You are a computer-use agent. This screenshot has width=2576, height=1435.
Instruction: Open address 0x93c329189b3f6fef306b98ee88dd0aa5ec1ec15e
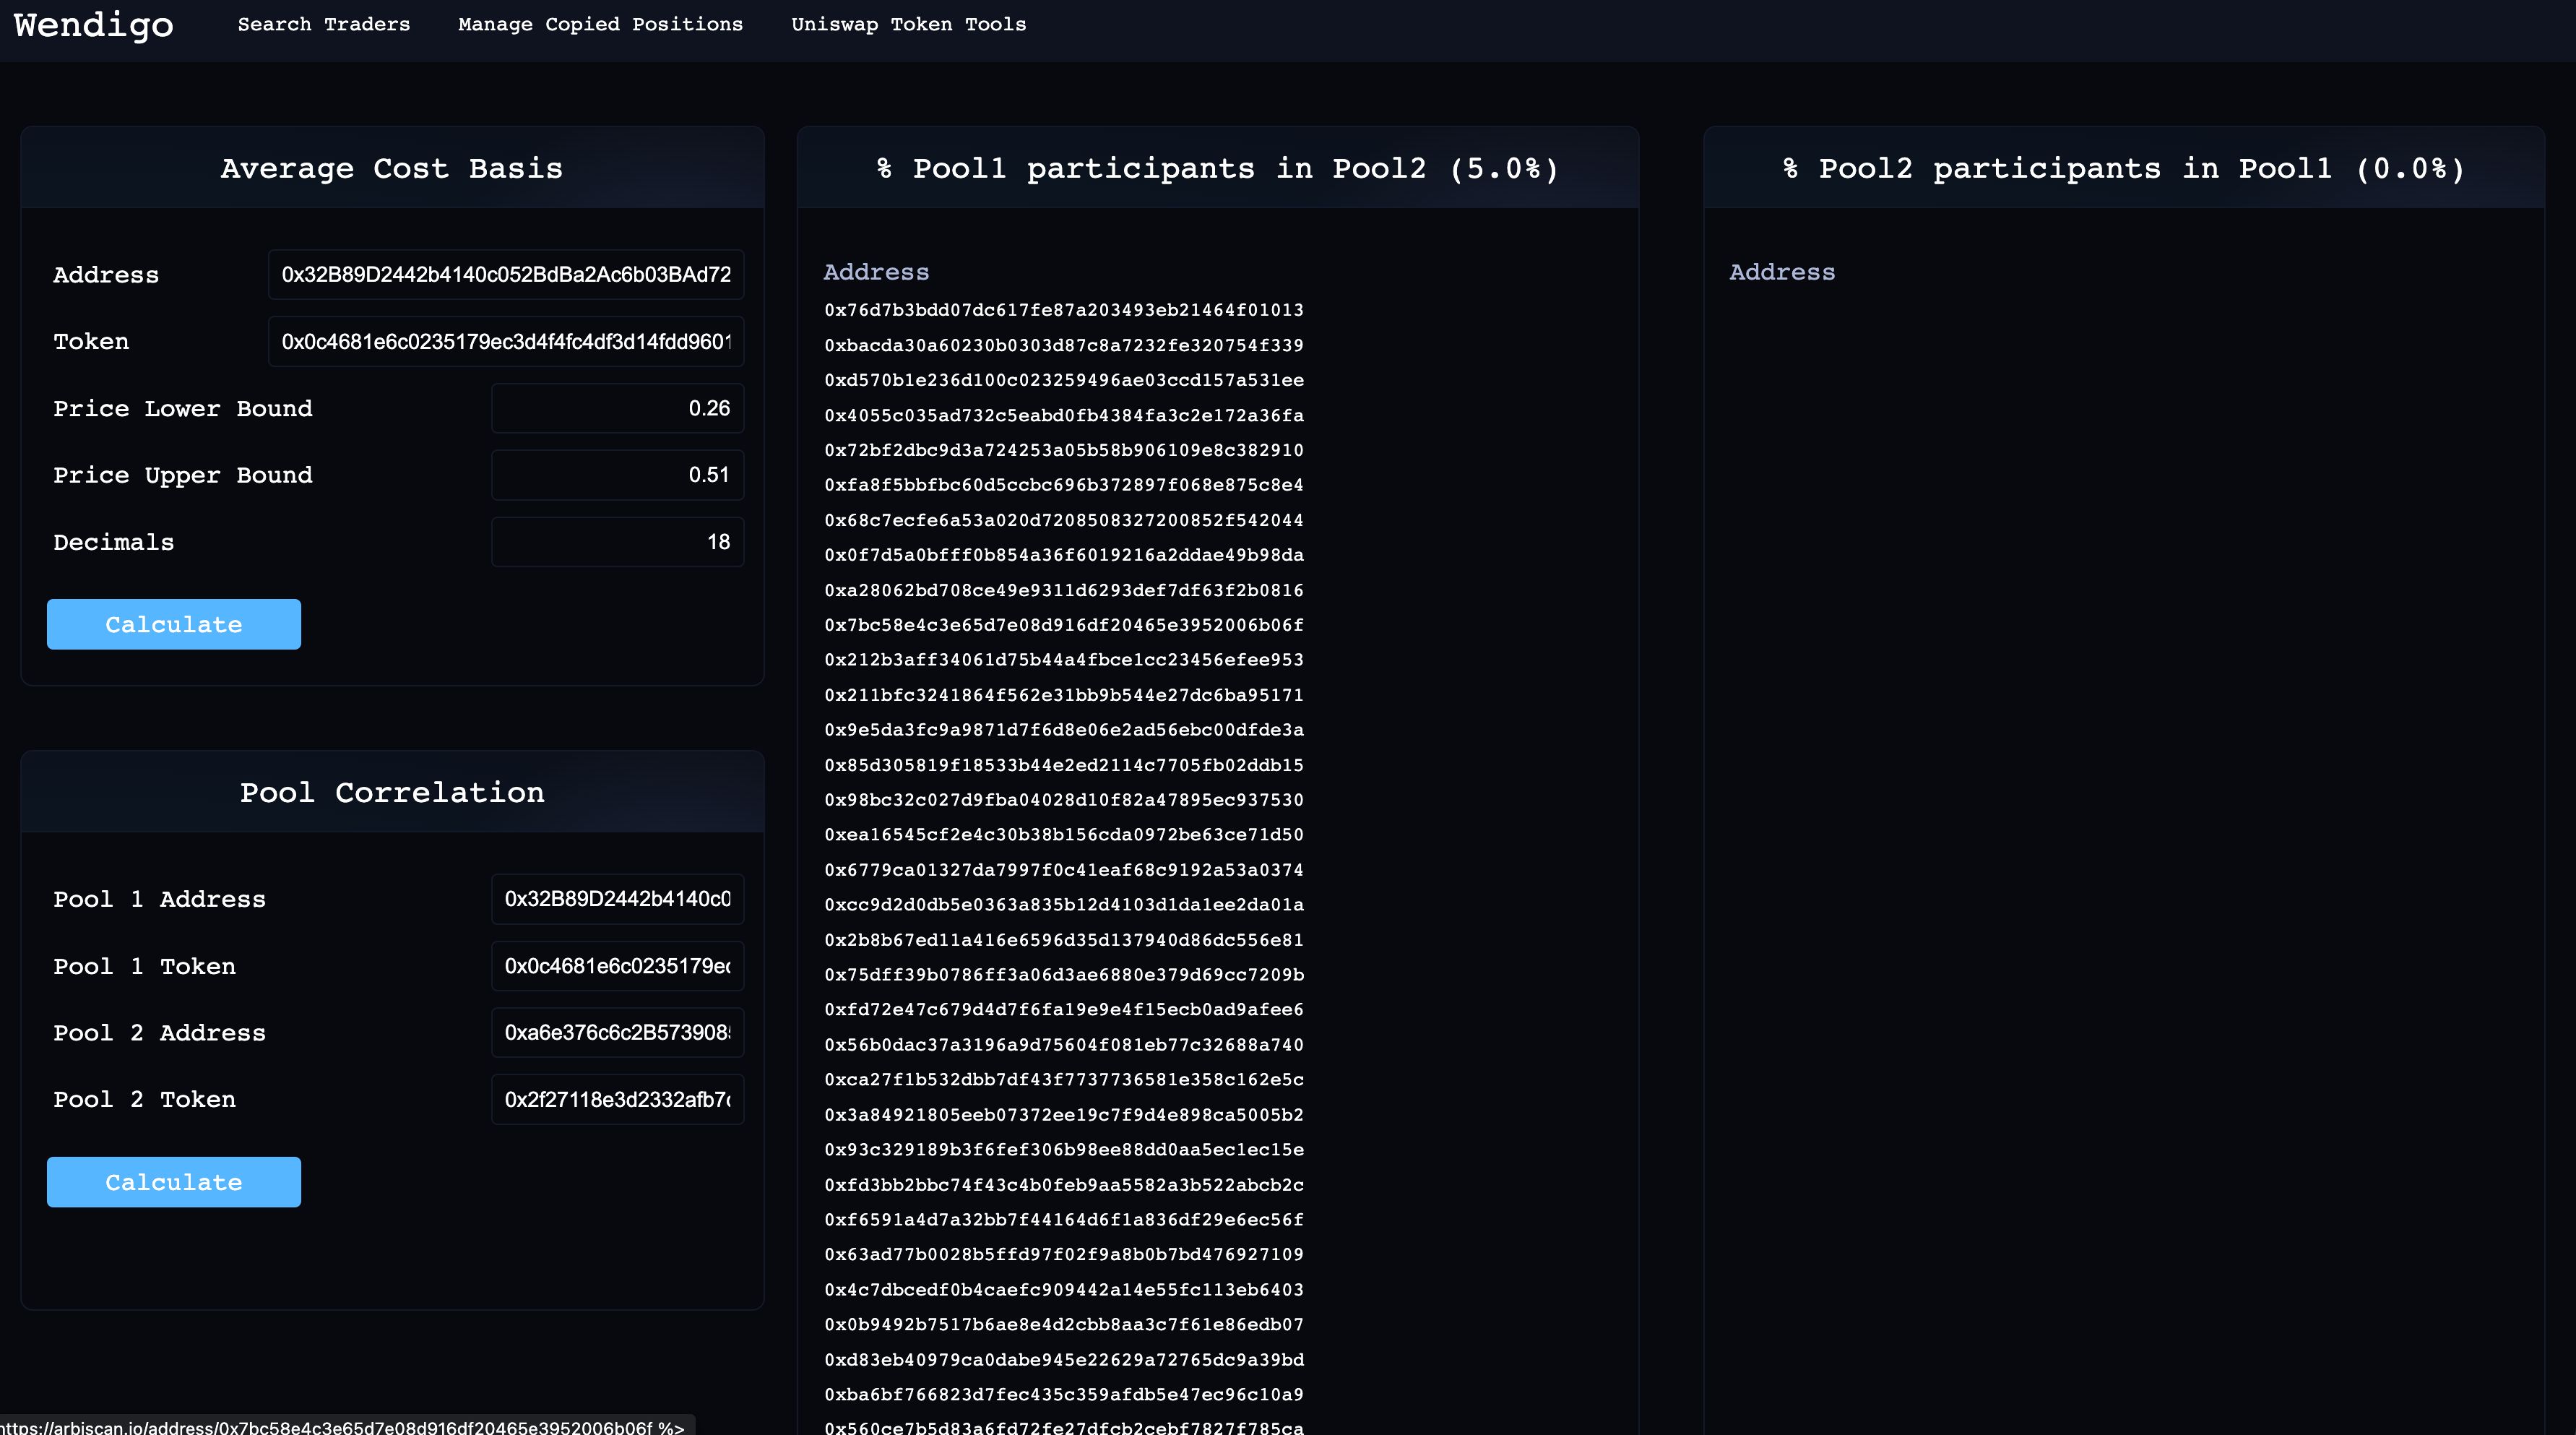1064,1150
